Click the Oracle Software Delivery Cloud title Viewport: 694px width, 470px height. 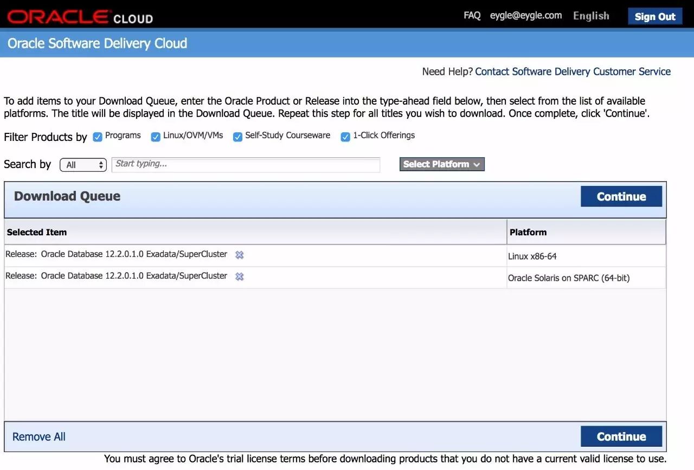[x=98, y=43]
